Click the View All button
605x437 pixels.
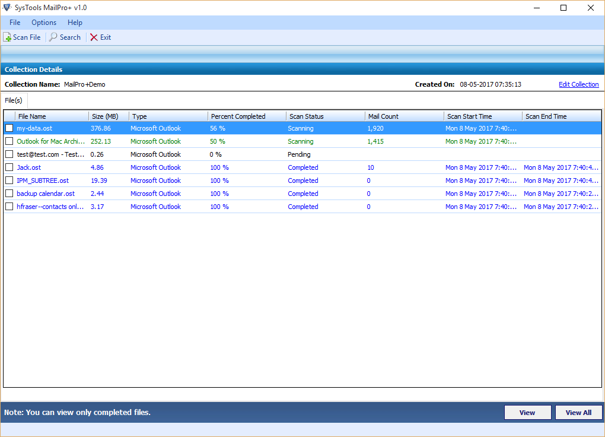(579, 413)
